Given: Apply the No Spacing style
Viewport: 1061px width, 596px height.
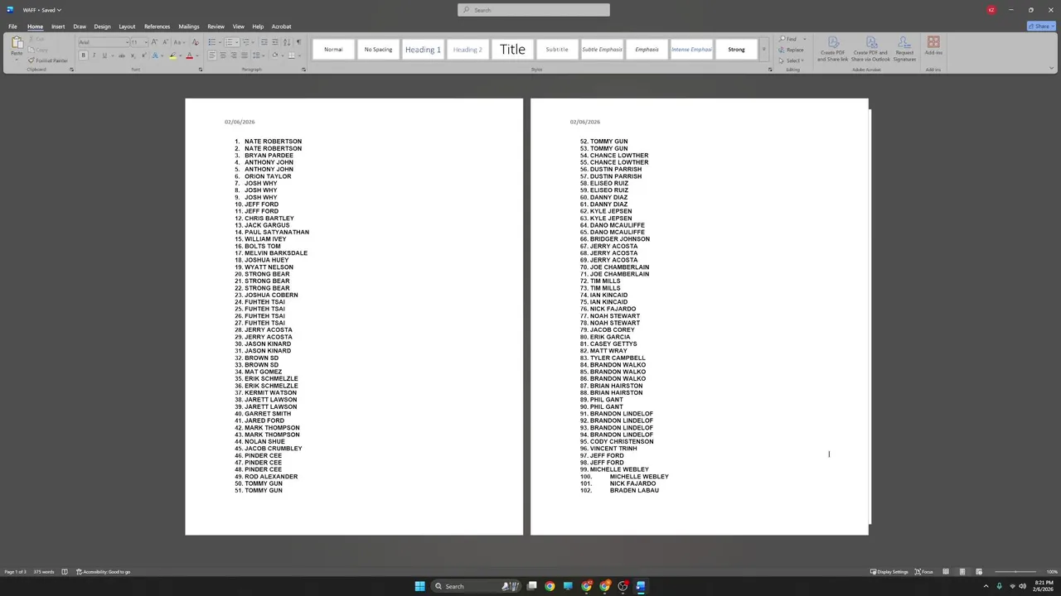Looking at the screenshot, I should click(378, 50).
